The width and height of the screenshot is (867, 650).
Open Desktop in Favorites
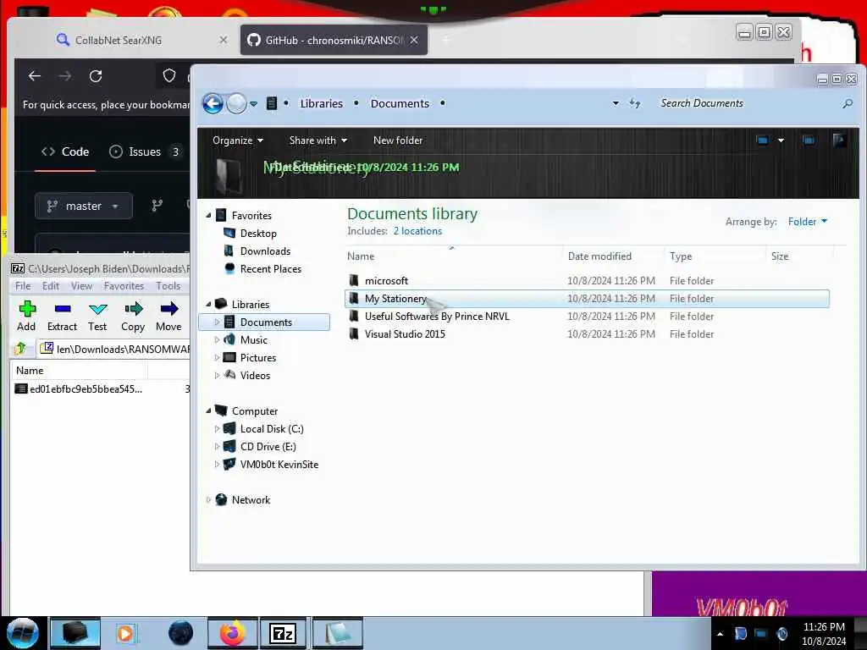[258, 234]
